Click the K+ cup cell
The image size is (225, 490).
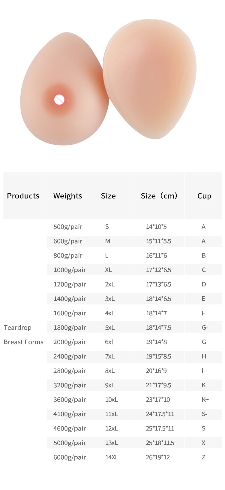(205, 400)
